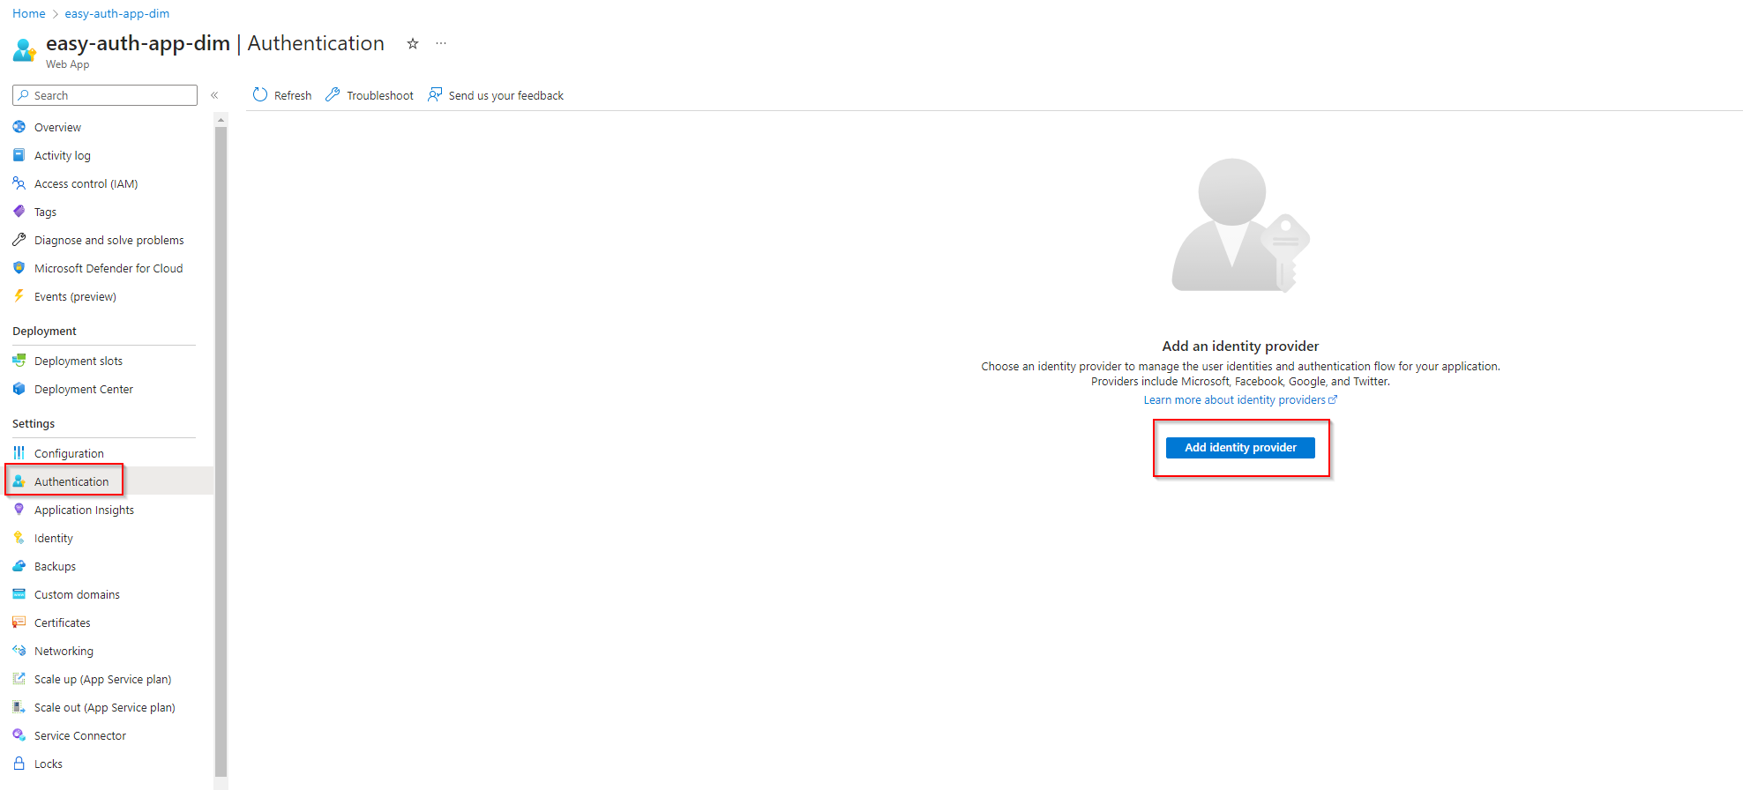This screenshot has width=1743, height=790.
Task: Open the more options ellipsis in header
Action: [441, 43]
